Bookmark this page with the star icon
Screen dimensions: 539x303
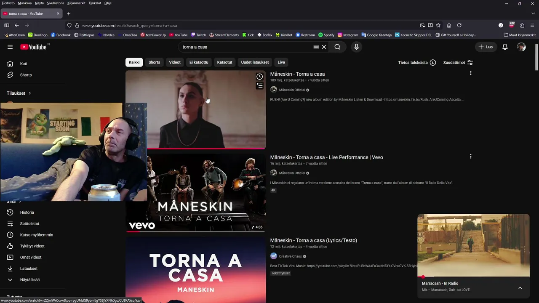(x=438, y=25)
